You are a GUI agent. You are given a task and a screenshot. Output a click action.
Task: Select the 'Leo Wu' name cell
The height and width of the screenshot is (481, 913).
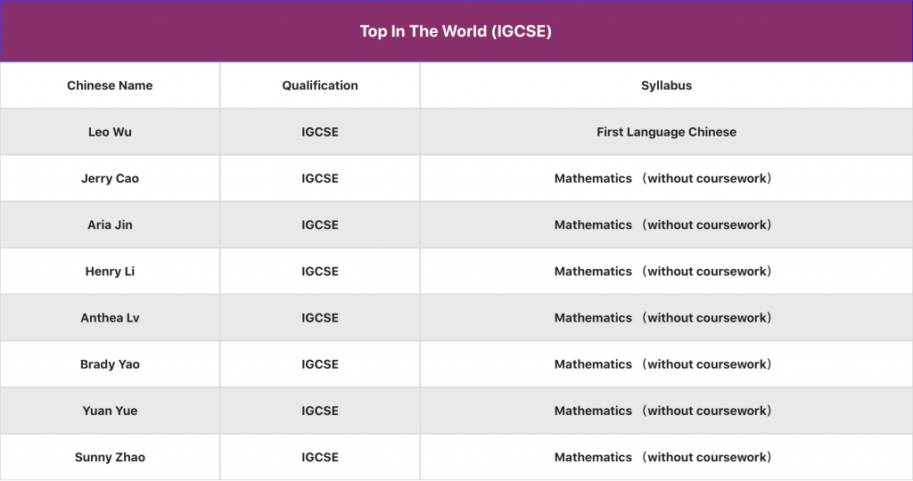(110, 132)
